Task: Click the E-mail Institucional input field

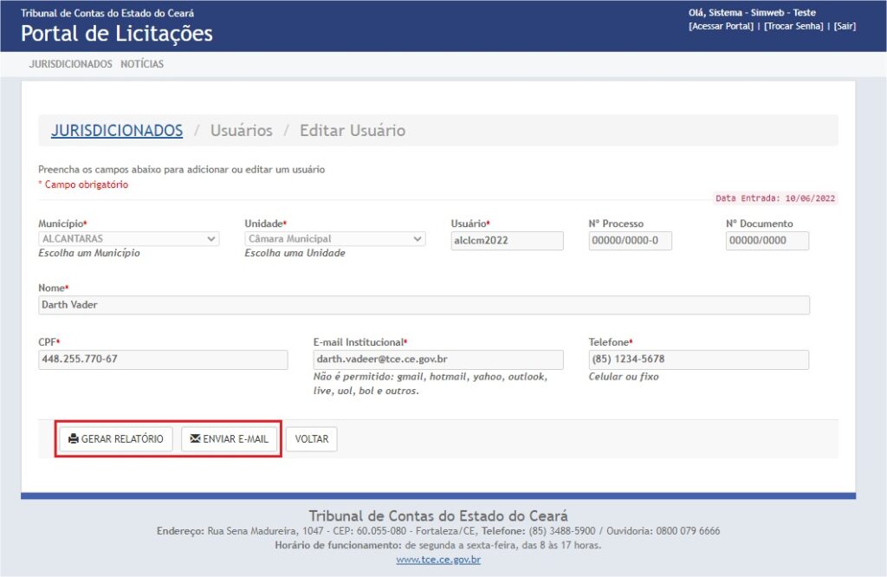Action: (437, 360)
